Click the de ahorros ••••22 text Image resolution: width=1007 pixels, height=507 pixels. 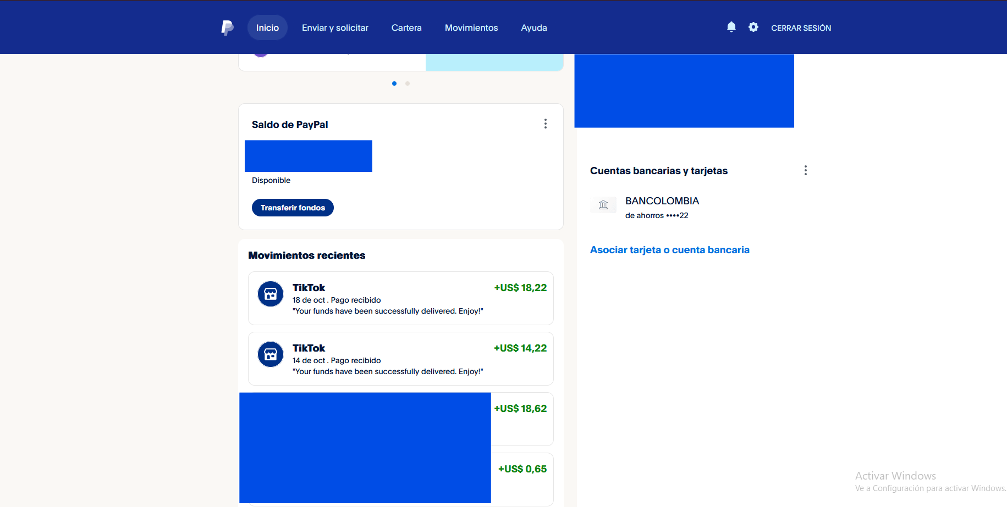pos(657,215)
